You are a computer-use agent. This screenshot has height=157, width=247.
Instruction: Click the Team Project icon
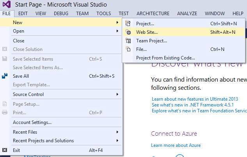click(128, 40)
